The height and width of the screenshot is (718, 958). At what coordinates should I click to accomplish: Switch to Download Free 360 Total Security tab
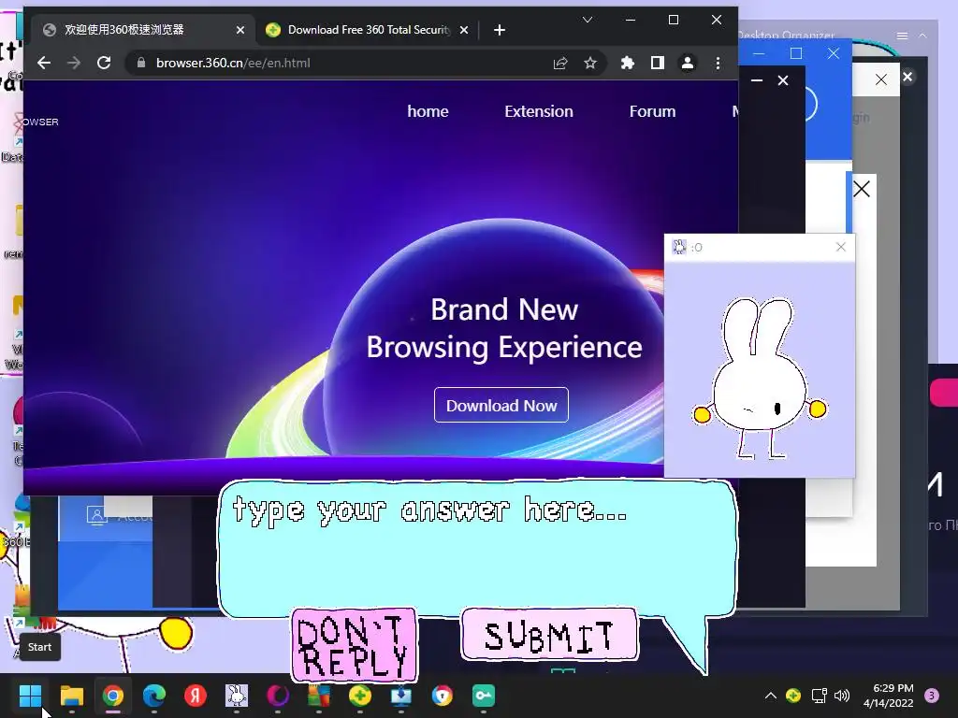coord(367,30)
